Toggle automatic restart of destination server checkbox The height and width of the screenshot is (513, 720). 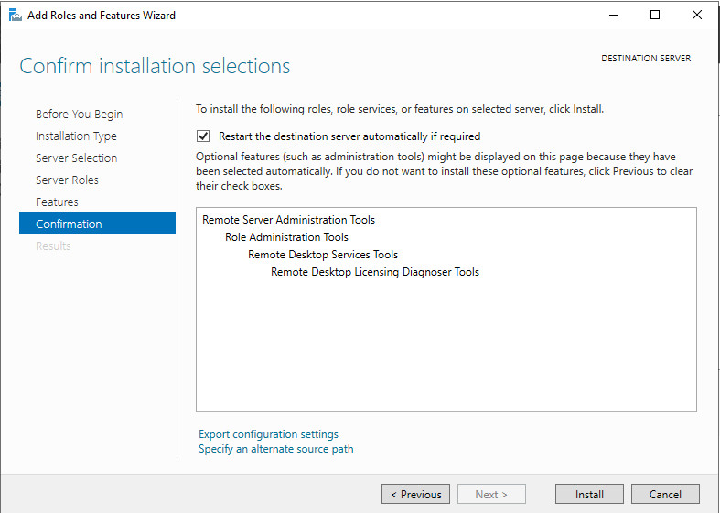click(203, 136)
